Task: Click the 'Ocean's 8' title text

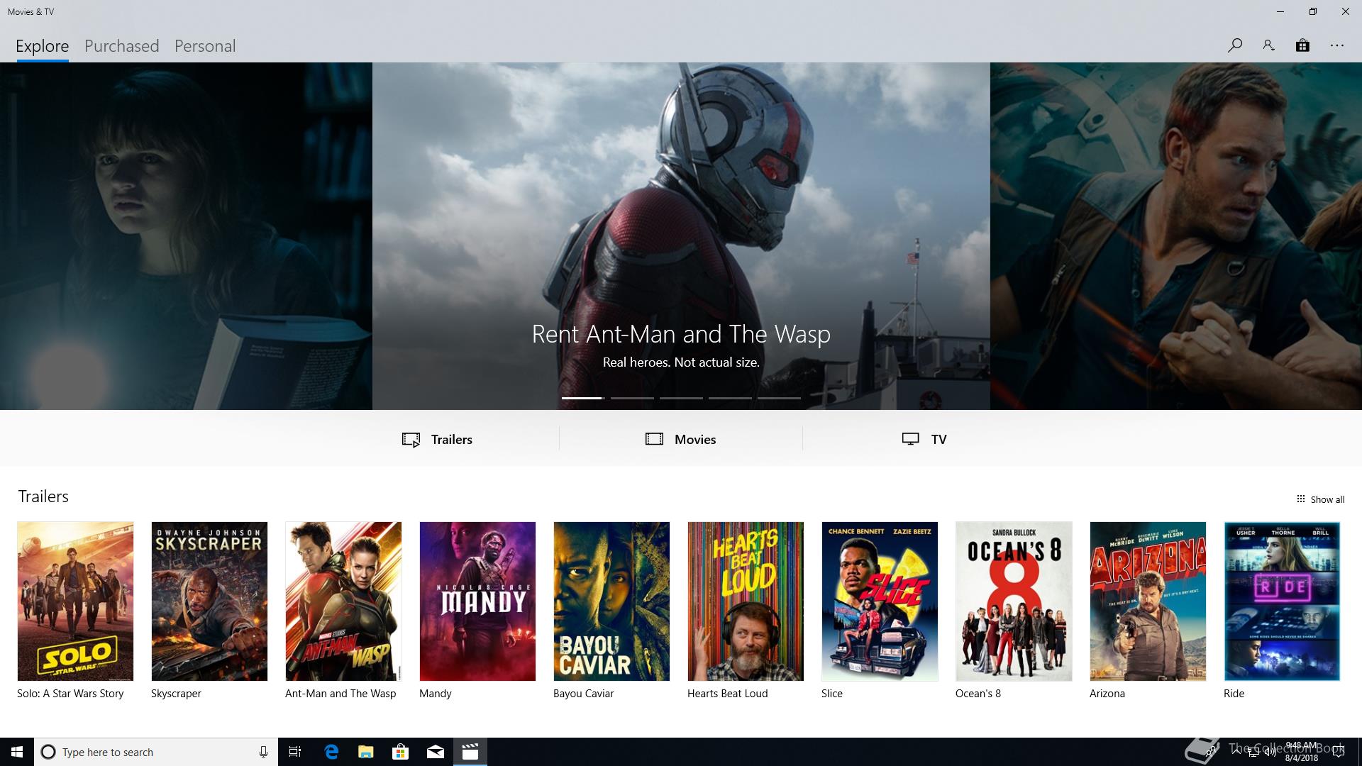Action: [978, 694]
